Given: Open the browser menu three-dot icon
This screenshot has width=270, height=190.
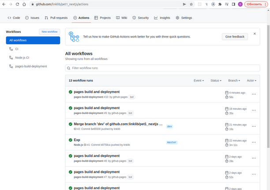Looking at the screenshot, I should click(265, 4).
